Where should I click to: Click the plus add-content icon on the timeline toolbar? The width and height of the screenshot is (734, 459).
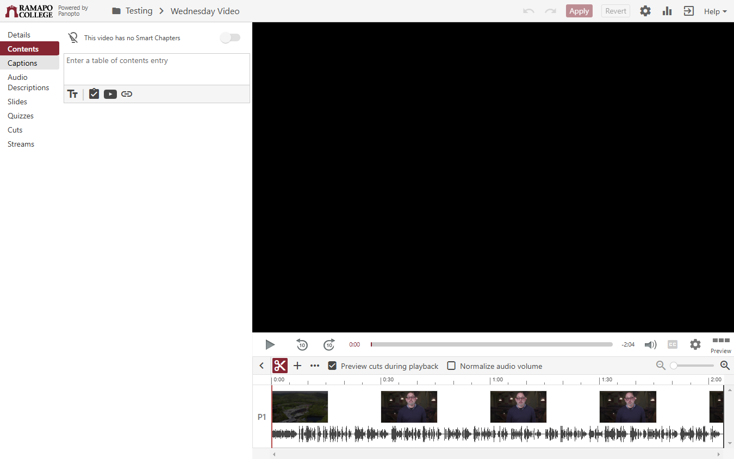297,366
